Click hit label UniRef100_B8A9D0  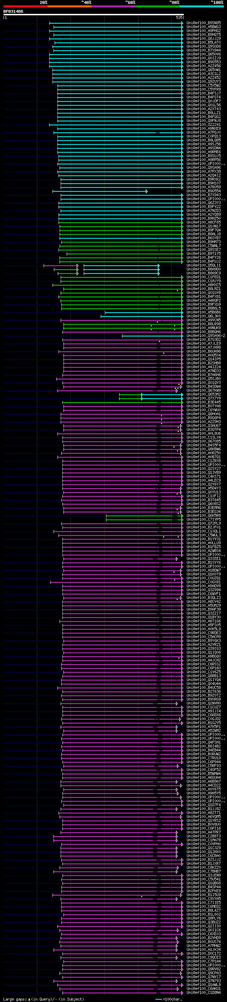(204, 269)
